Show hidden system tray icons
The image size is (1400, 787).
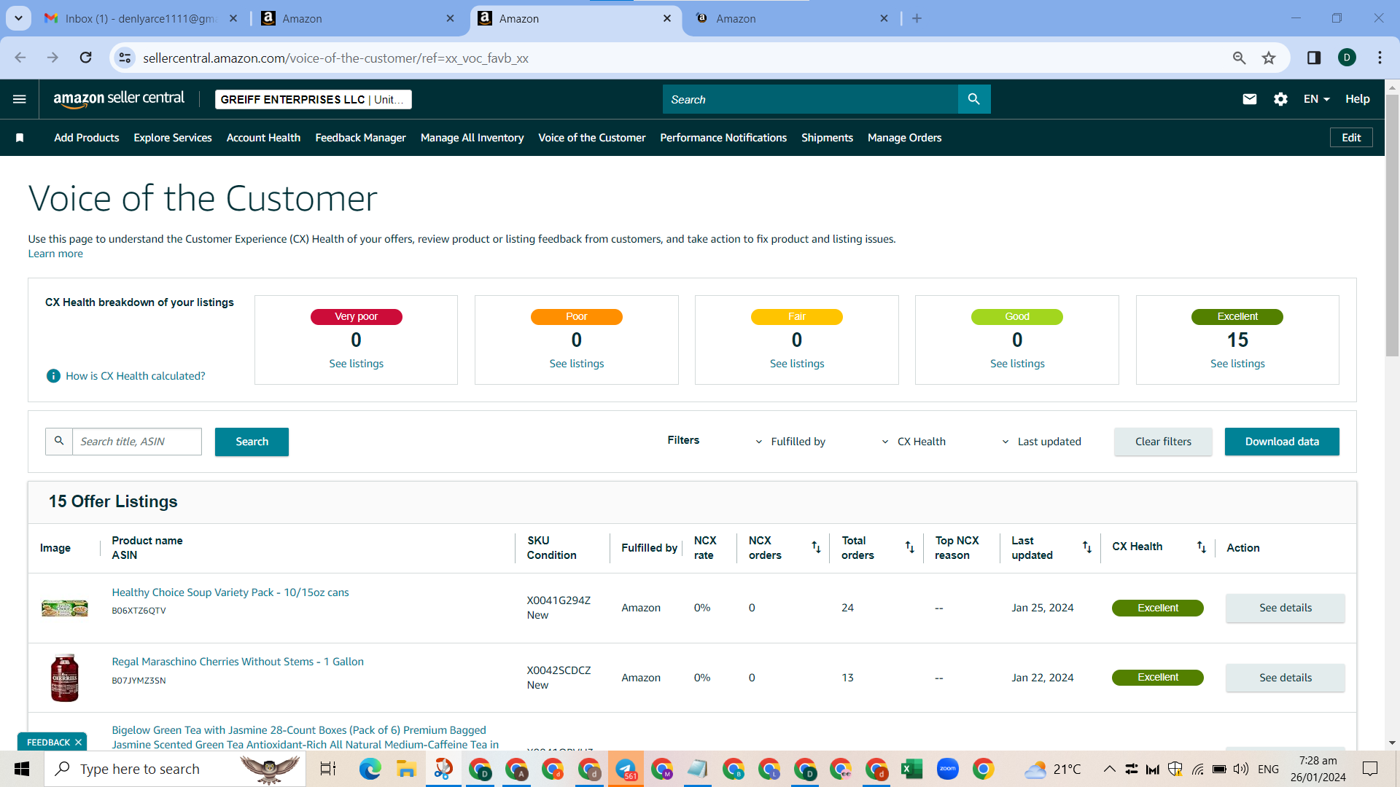click(x=1109, y=769)
